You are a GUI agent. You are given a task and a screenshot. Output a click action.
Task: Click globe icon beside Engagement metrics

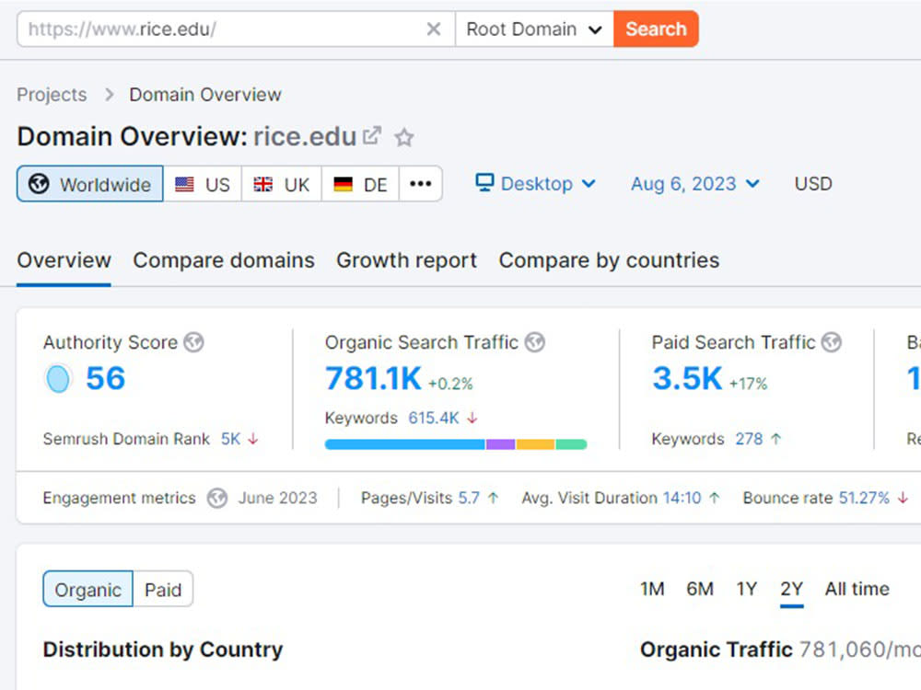pyautogui.click(x=217, y=498)
